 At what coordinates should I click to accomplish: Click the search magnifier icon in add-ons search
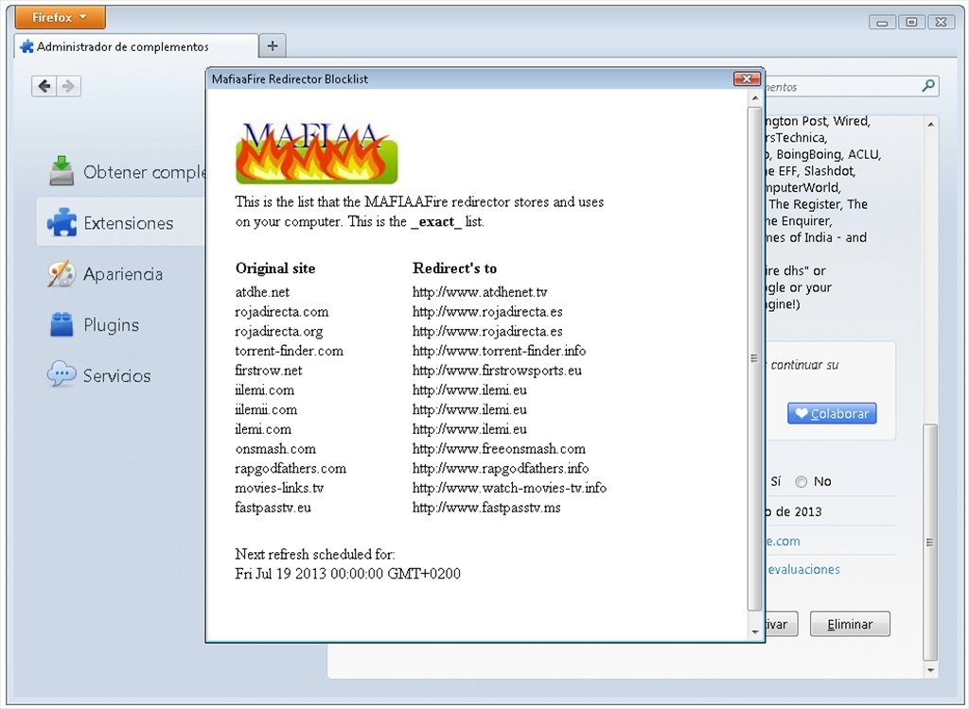(x=927, y=86)
